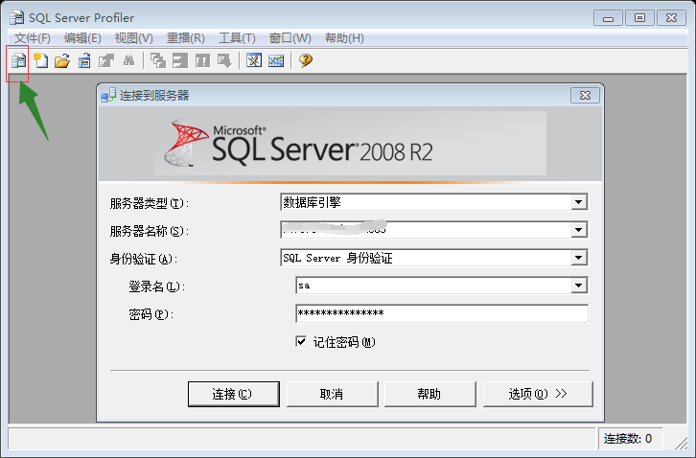Viewport: 696px width, 458px height.
Task: Click the New Template icon with sun
Action: click(x=41, y=60)
